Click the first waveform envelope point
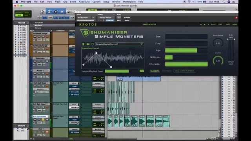The height and width of the screenshot is (141, 251). 84,65
